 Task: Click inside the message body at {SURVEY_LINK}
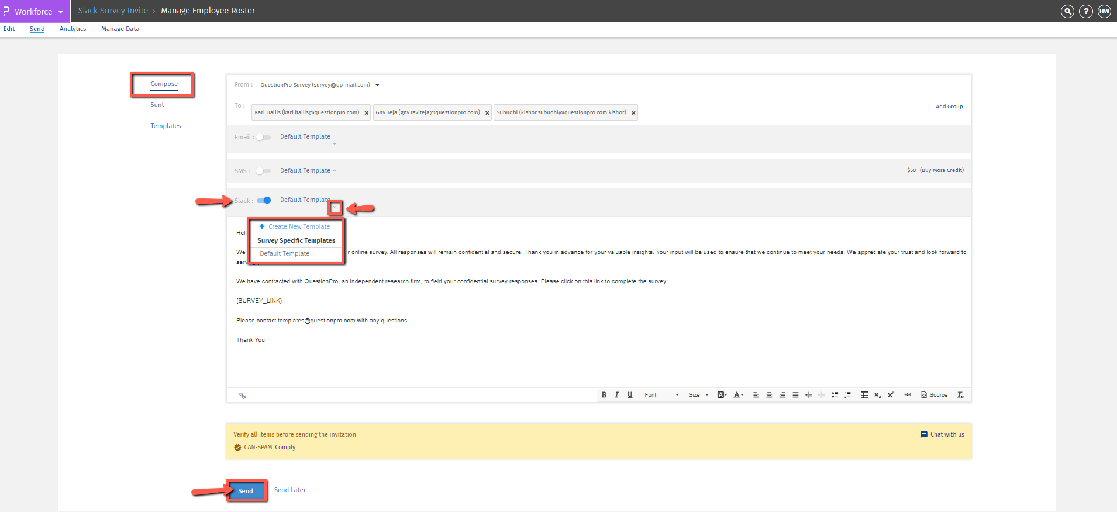[x=259, y=301]
